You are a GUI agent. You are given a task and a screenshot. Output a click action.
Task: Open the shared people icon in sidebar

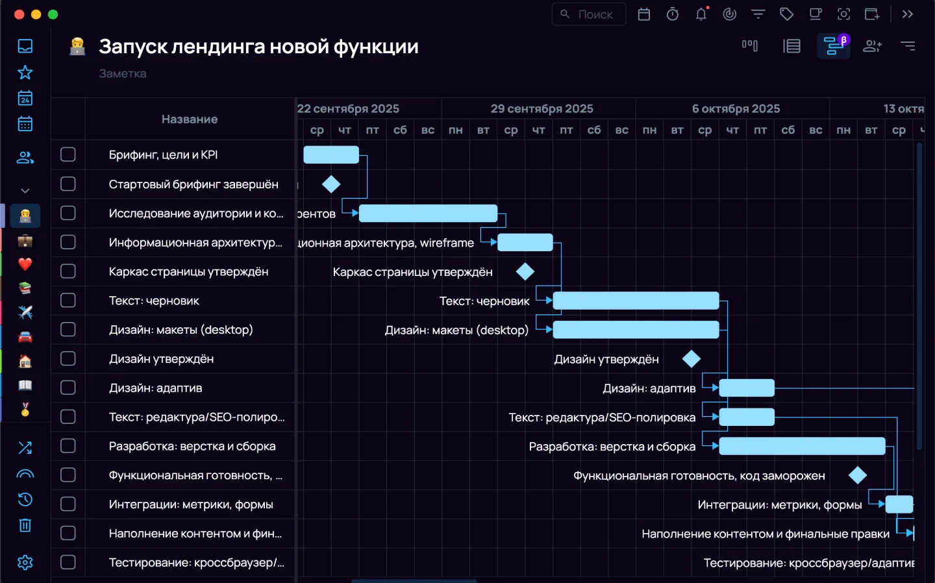tap(25, 157)
